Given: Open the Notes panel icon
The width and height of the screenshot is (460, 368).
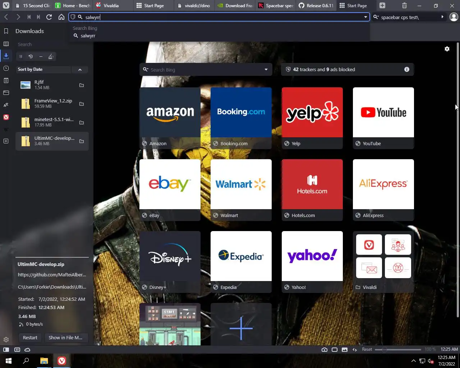Looking at the screenshot, I should pos(6,80).
